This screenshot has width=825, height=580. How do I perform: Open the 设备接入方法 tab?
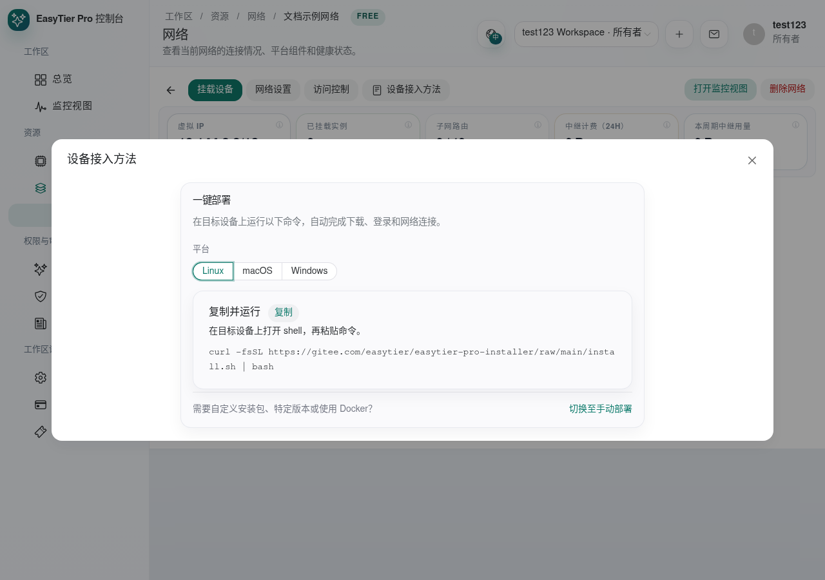(x=406, y=90)
